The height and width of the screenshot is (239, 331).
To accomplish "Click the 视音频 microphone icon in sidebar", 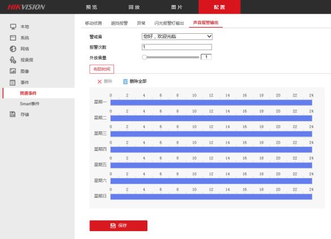I will tap(13, 60).
